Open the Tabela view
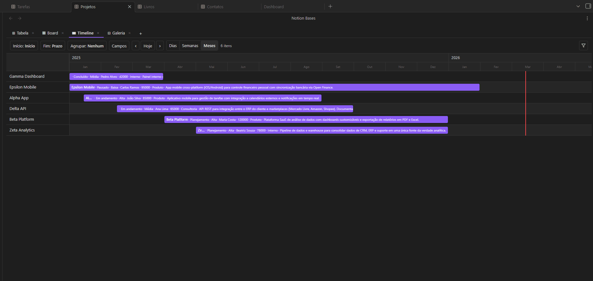This screenshot has width=593, height=281. [x=20, y=33]
